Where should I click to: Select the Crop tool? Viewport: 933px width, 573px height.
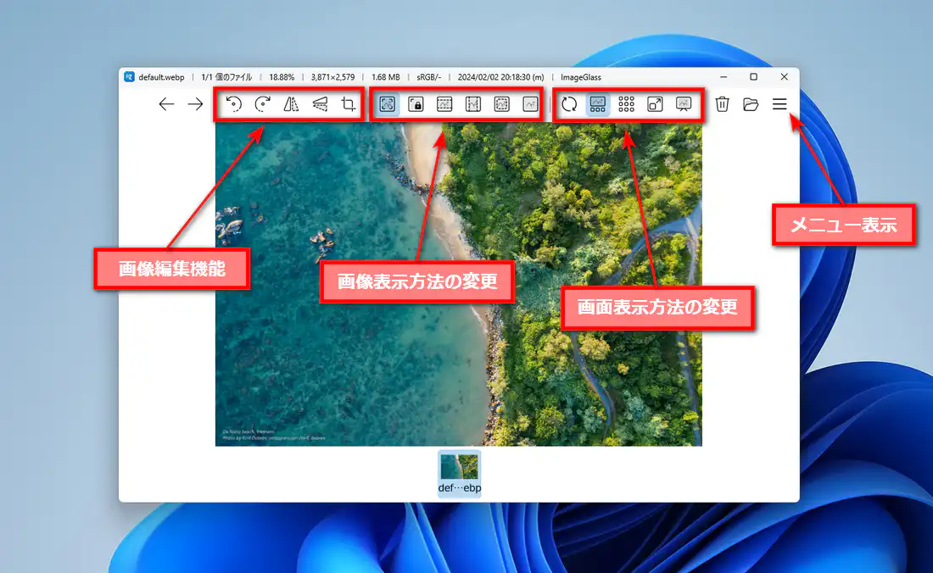pyautogui.click(x=349, y=104)
